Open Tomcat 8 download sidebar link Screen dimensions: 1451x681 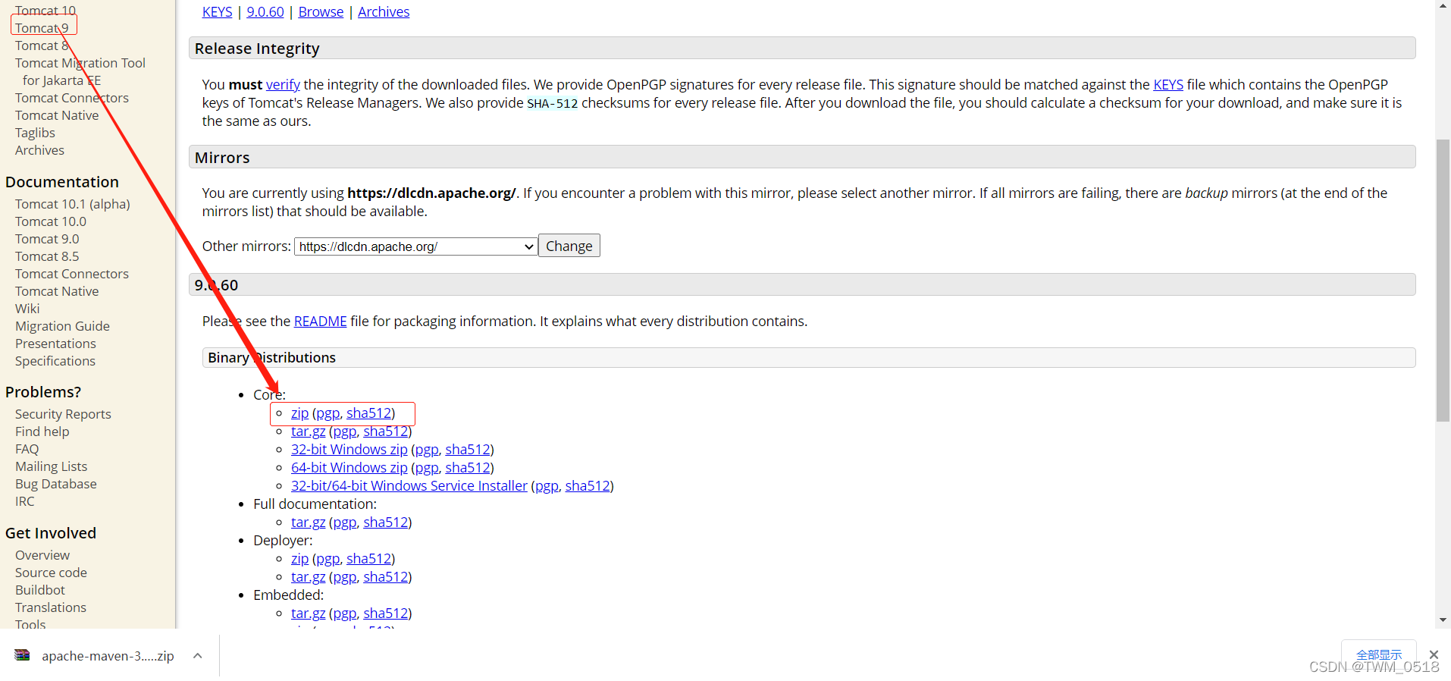[x=42, y=46]
